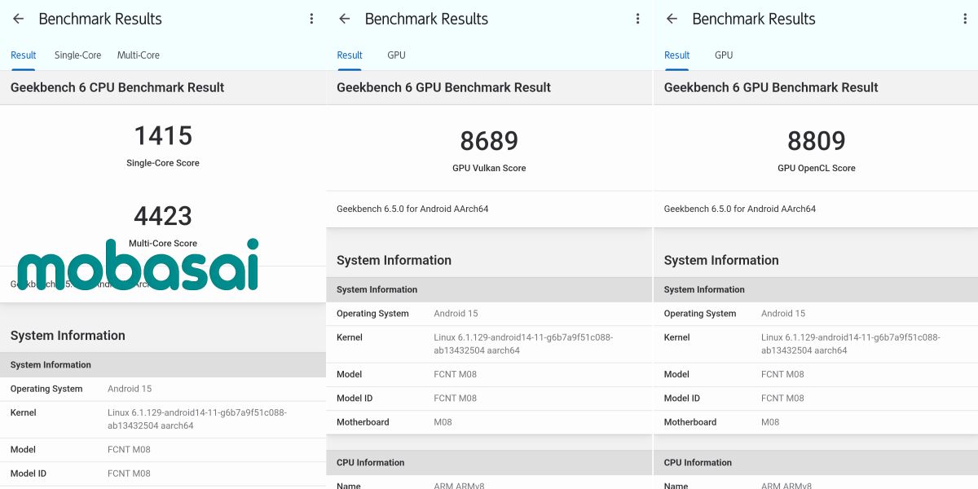Viewport: 978px width, 489px height.
Task: Click the 4423 Multi-Core Score
Action: coord(163,217)
